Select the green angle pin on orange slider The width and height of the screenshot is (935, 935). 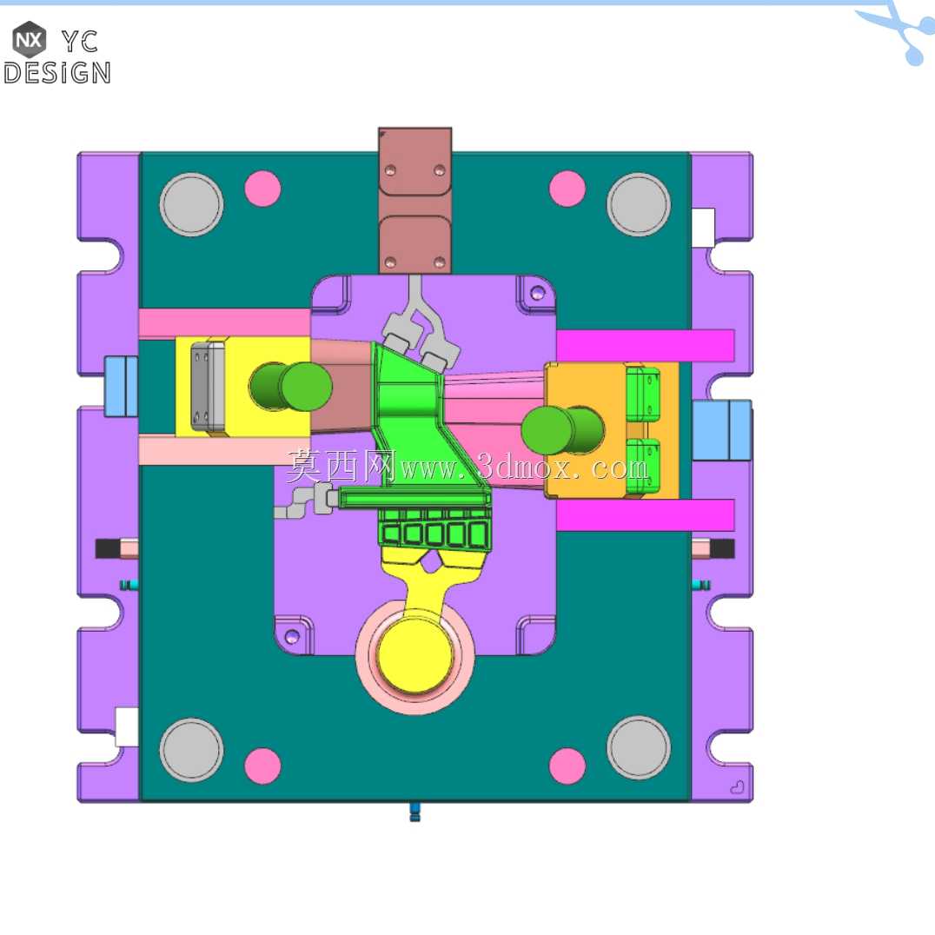563,430
